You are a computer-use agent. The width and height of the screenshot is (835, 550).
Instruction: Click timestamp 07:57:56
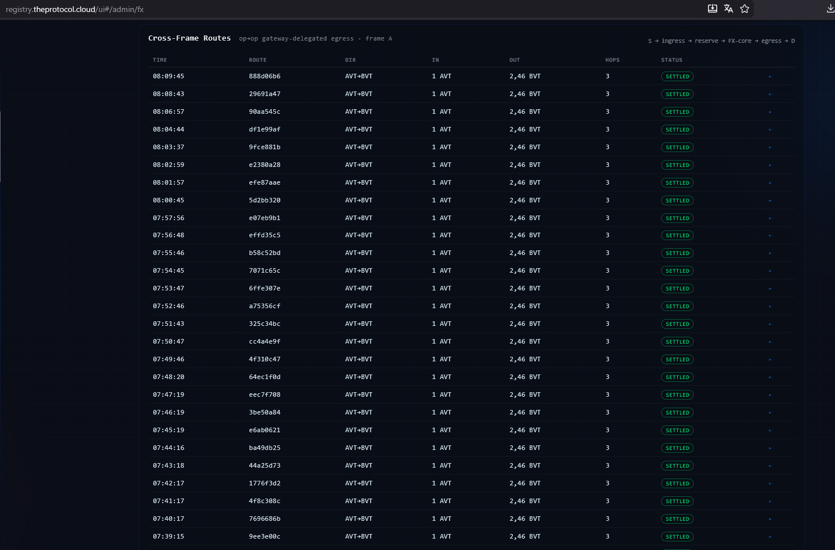click(x=169, y=218)
